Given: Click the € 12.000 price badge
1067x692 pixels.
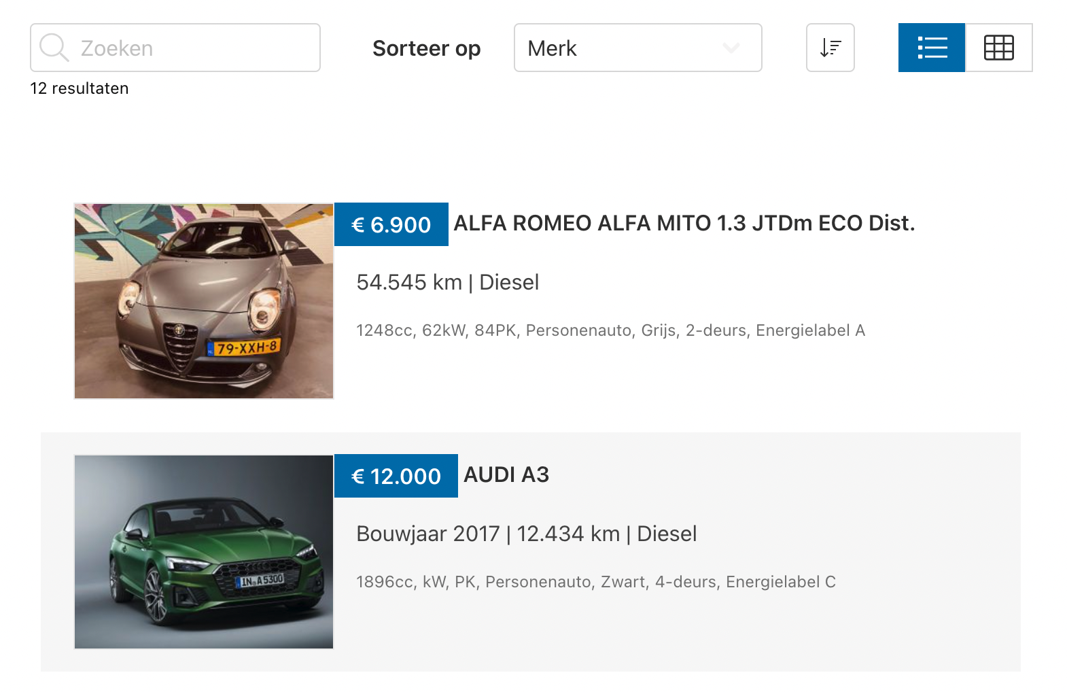Looking at the screenshot, I should click(396, 477).
